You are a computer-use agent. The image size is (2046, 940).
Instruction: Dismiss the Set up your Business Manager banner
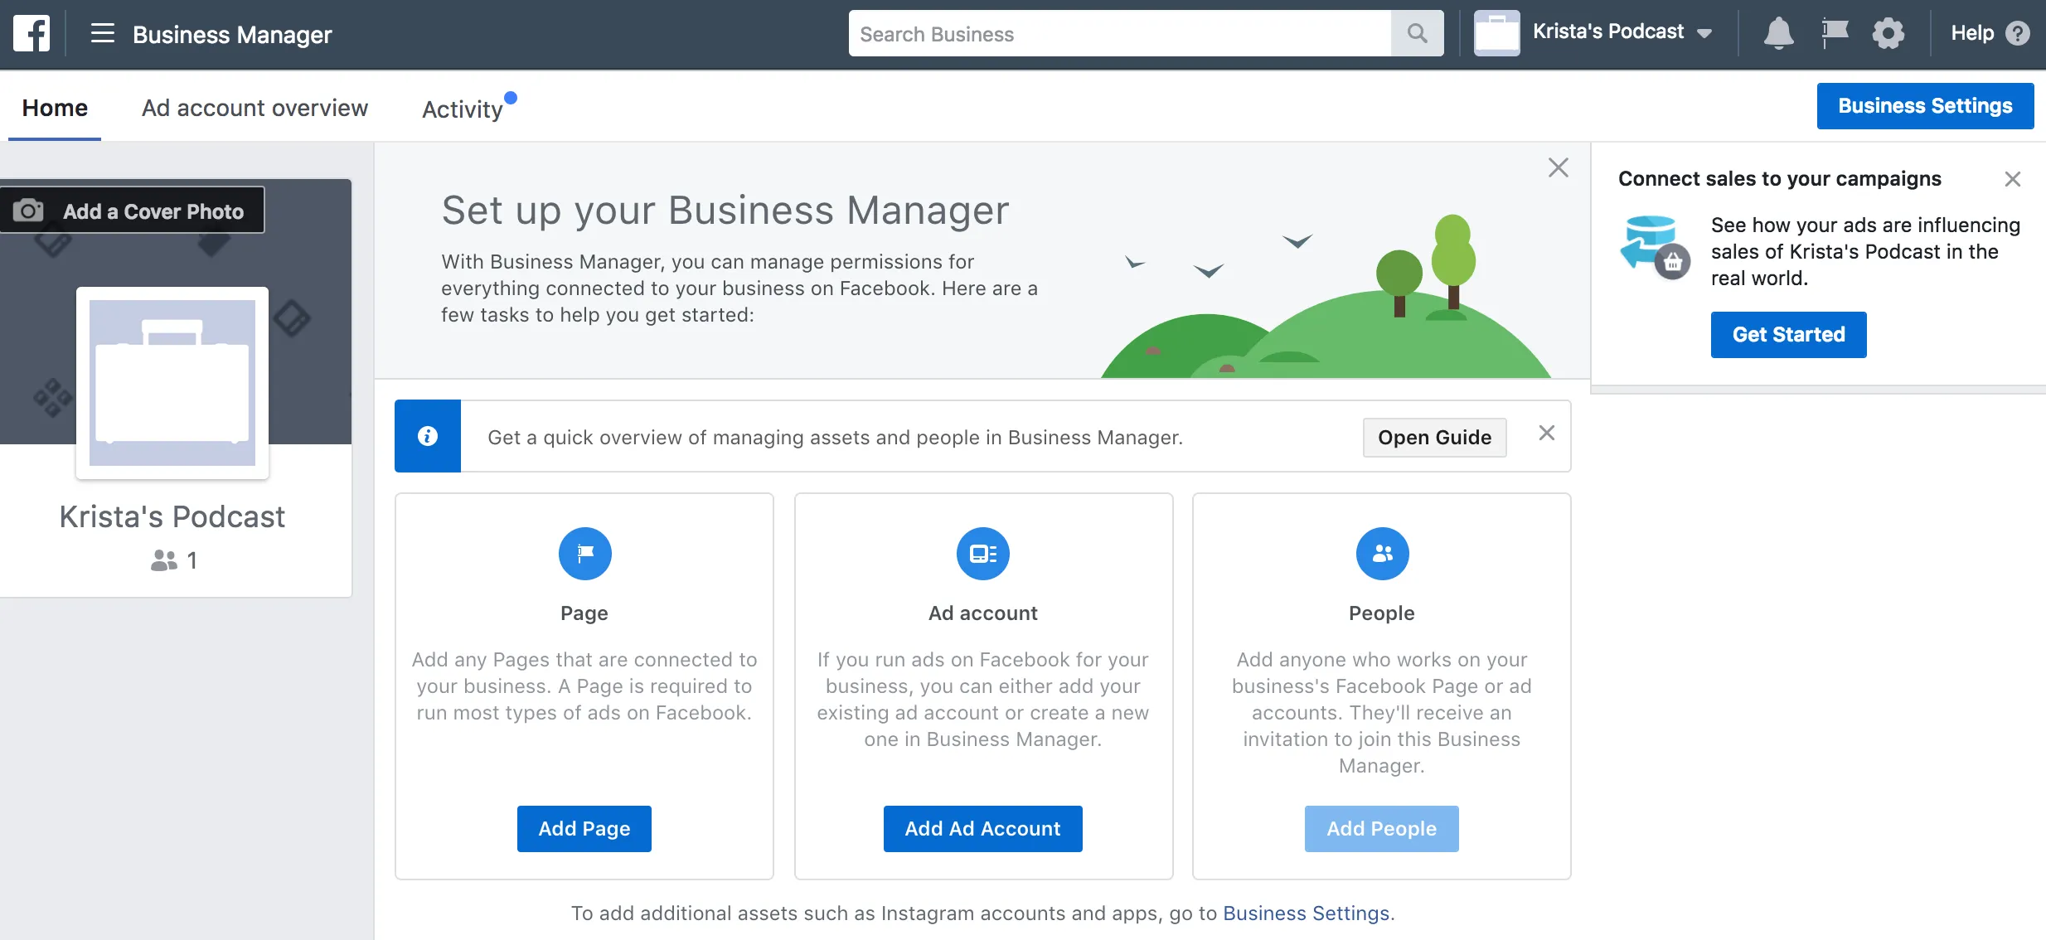[1559, 167]
